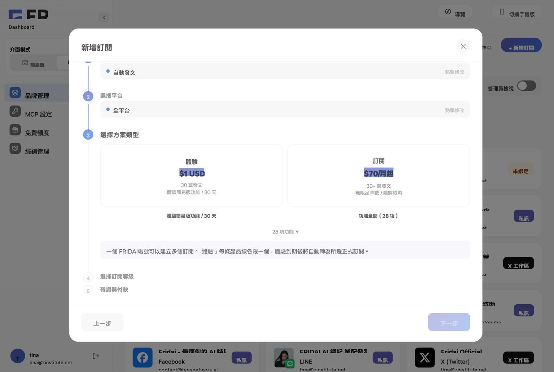Screen dimensions: 554x372
Task: Click the 上一步 button
Action: tap(102, 322)
